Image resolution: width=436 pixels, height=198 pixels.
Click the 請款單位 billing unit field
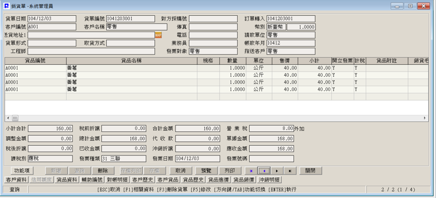pyautogui.click(x=291, y=35)
